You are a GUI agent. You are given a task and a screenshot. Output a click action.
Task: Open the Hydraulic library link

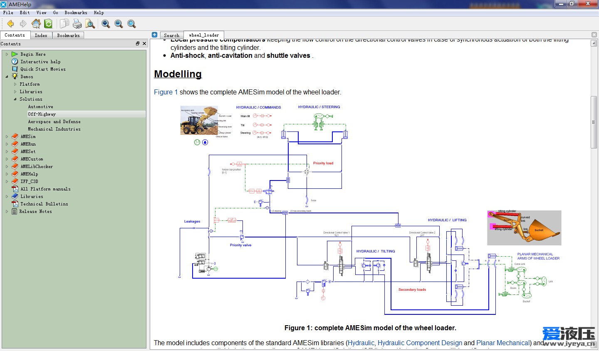[x=361, y=343]
